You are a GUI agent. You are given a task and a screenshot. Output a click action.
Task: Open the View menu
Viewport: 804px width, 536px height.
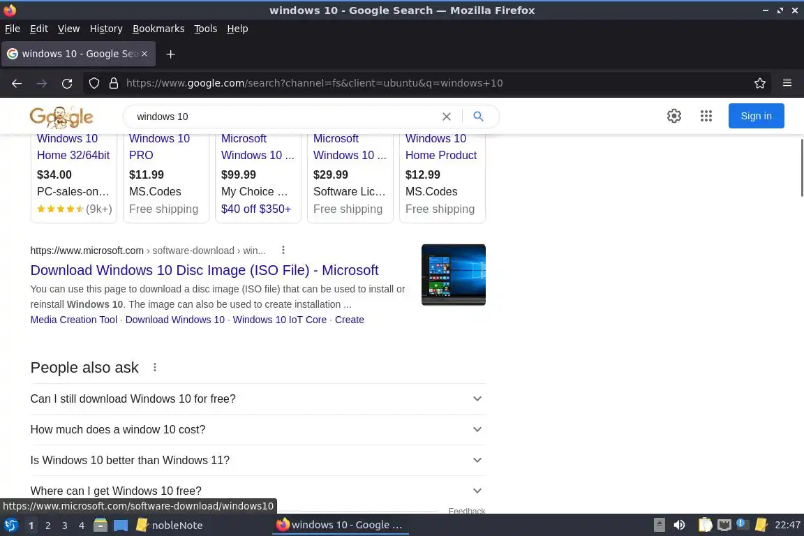tap(68, 29)
